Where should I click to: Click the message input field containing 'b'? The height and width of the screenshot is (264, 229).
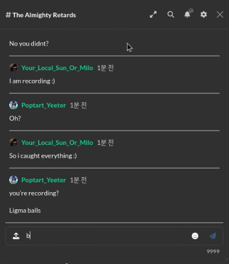click(x=108, y=236)
